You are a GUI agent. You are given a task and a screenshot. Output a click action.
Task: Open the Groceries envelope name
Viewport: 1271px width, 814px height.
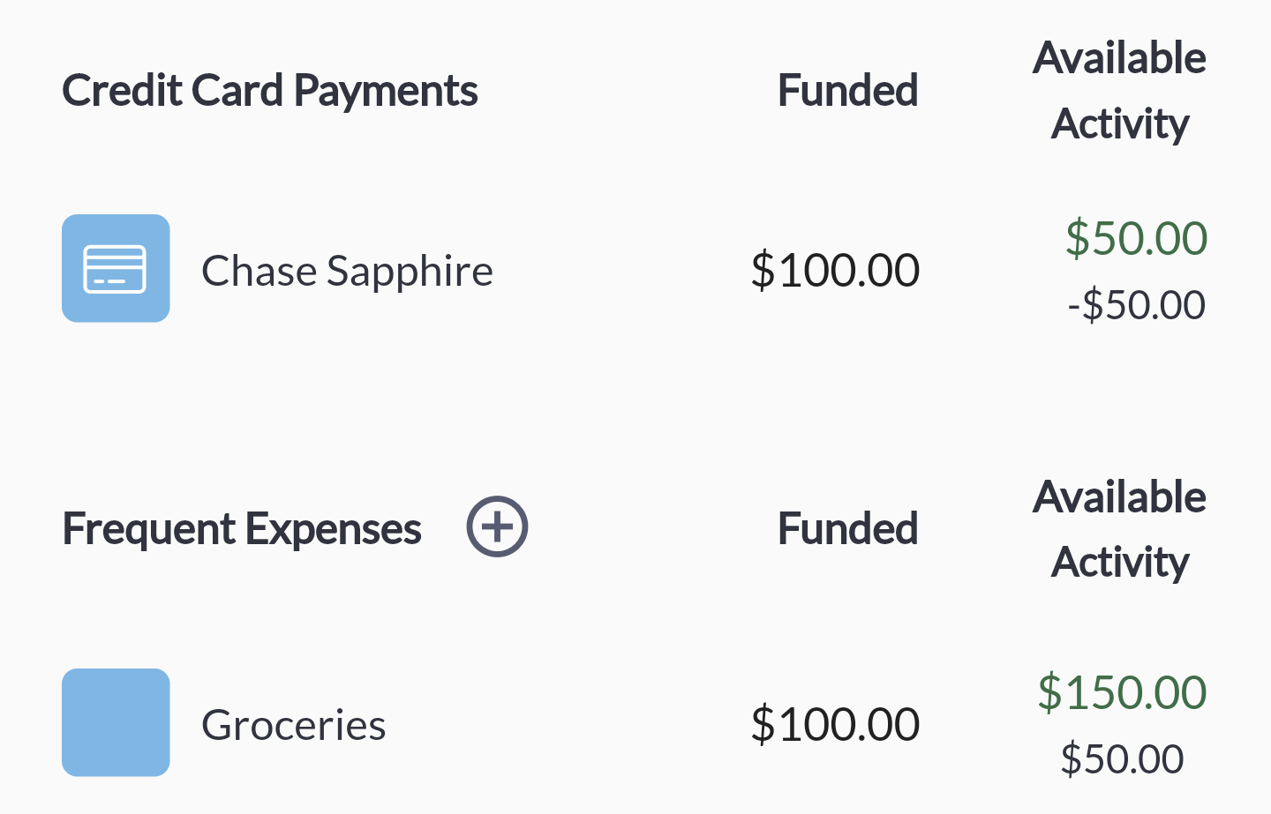(x=293, y=725)
